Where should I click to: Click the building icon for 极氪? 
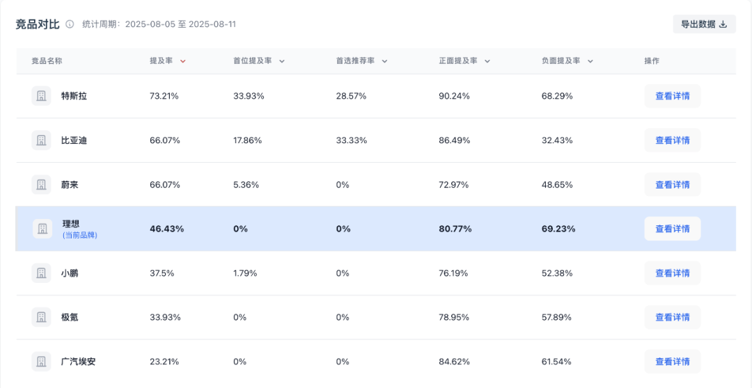point(41,317)
